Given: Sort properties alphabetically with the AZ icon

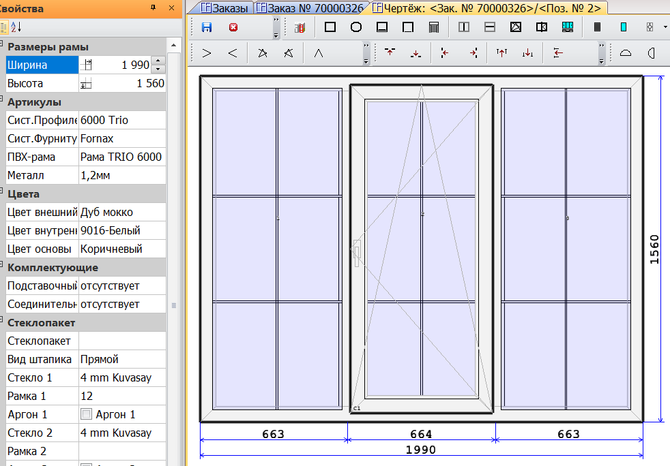Looking at the screenshot, I should coord(16,27).
